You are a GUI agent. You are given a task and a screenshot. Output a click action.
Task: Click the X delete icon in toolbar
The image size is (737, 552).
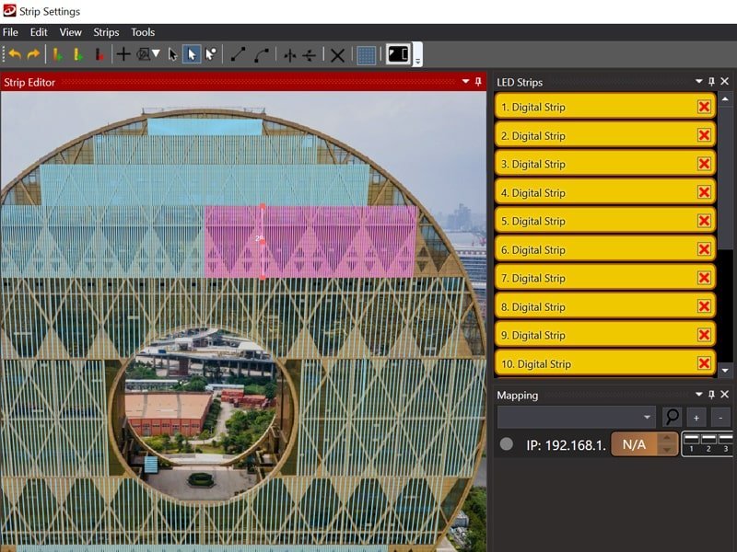pos(337,55)
